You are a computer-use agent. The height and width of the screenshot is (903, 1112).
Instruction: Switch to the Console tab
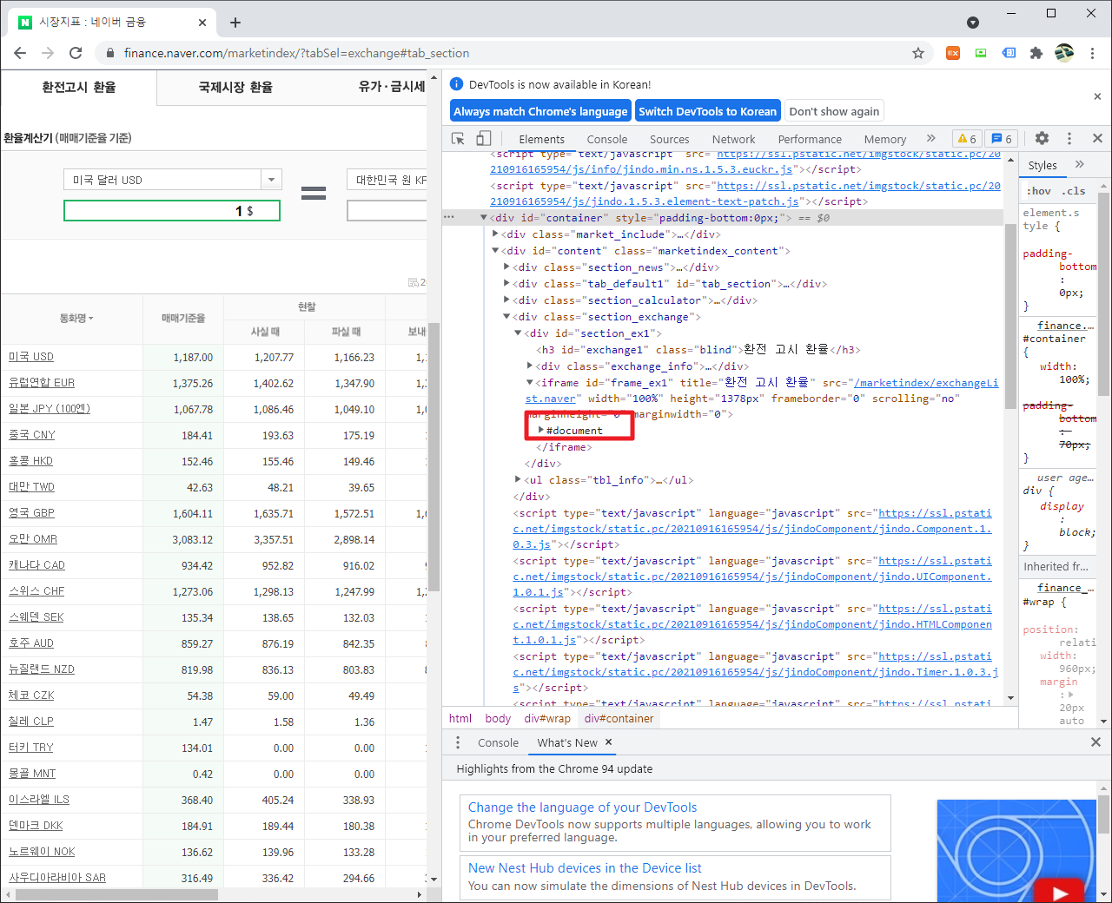click(x=606, y=139)
